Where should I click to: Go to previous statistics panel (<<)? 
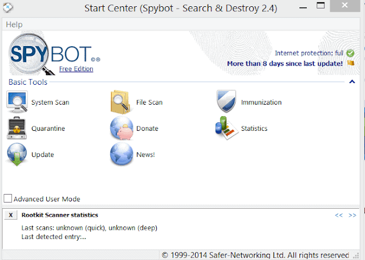[339, 215]
